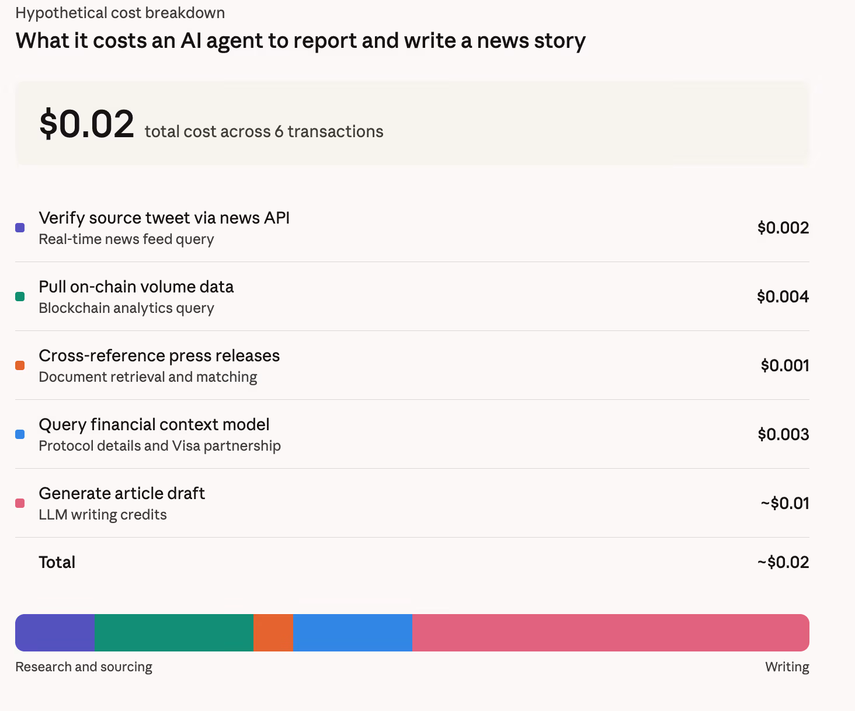The height and width of the screenshot is (711, 855).
Task: Click the large $0.02 total cost figure
Action: pos(86,124)
